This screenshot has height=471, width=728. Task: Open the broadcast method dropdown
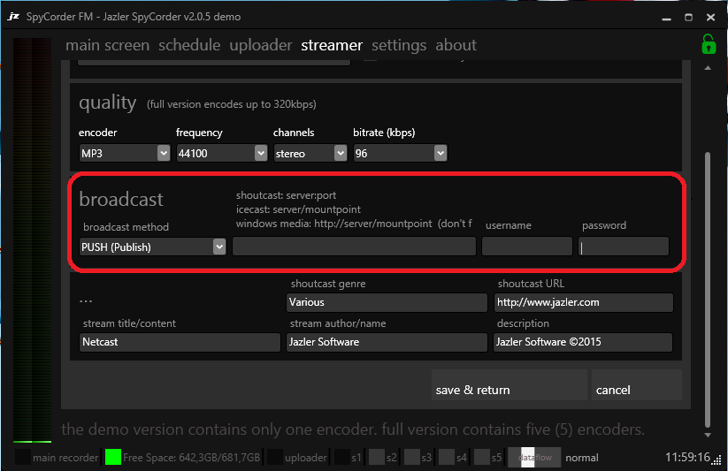tap(219, 247)
